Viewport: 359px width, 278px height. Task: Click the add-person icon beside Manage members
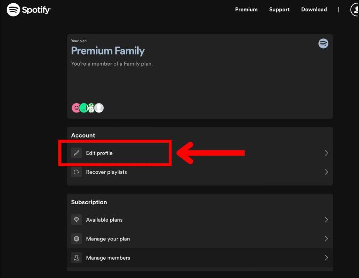point(76,258)
